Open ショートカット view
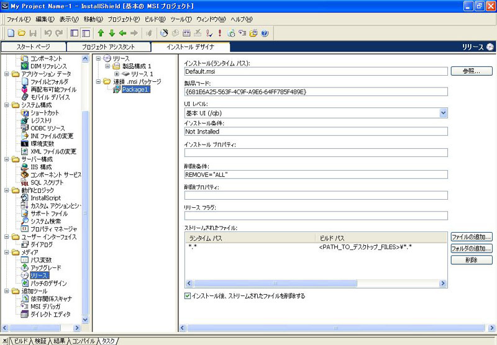Image resolution: width=497 pixels, height=345 pixels. [45, 113]
